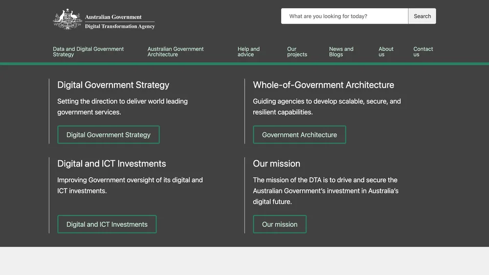Click the Digital and ICT Investments button
The height and width of the screenshot is (275, 489).
(107, 224)
